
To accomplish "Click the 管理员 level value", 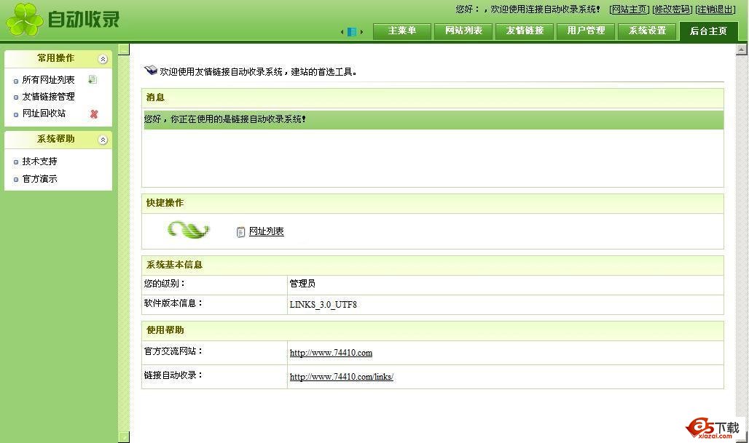I will coord(302,284).
